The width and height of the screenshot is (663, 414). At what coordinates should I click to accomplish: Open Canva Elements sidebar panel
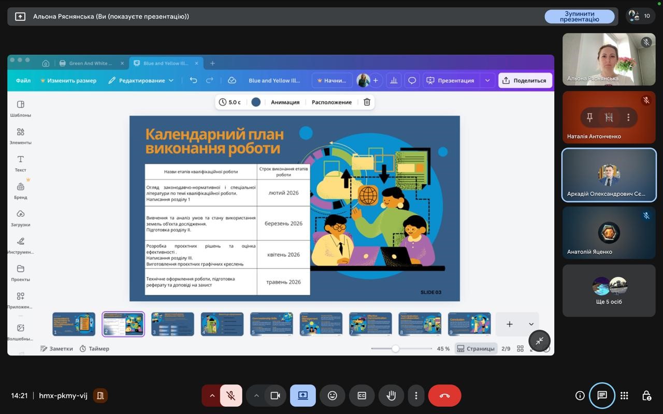pyautogui.click(x=20, y=136)
